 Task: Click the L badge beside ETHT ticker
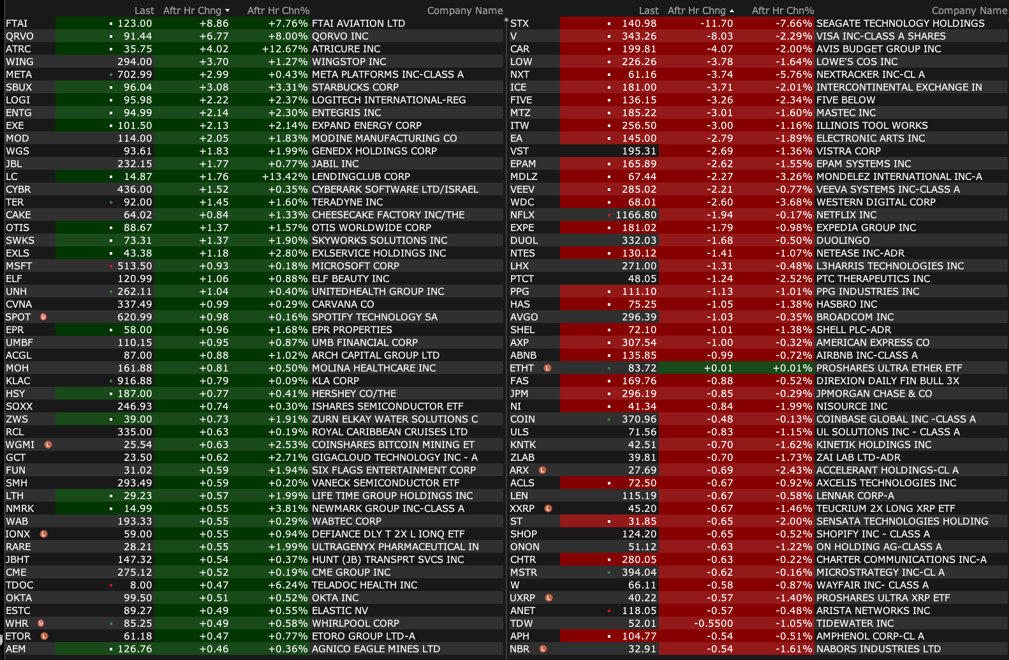tap(547, 368)
